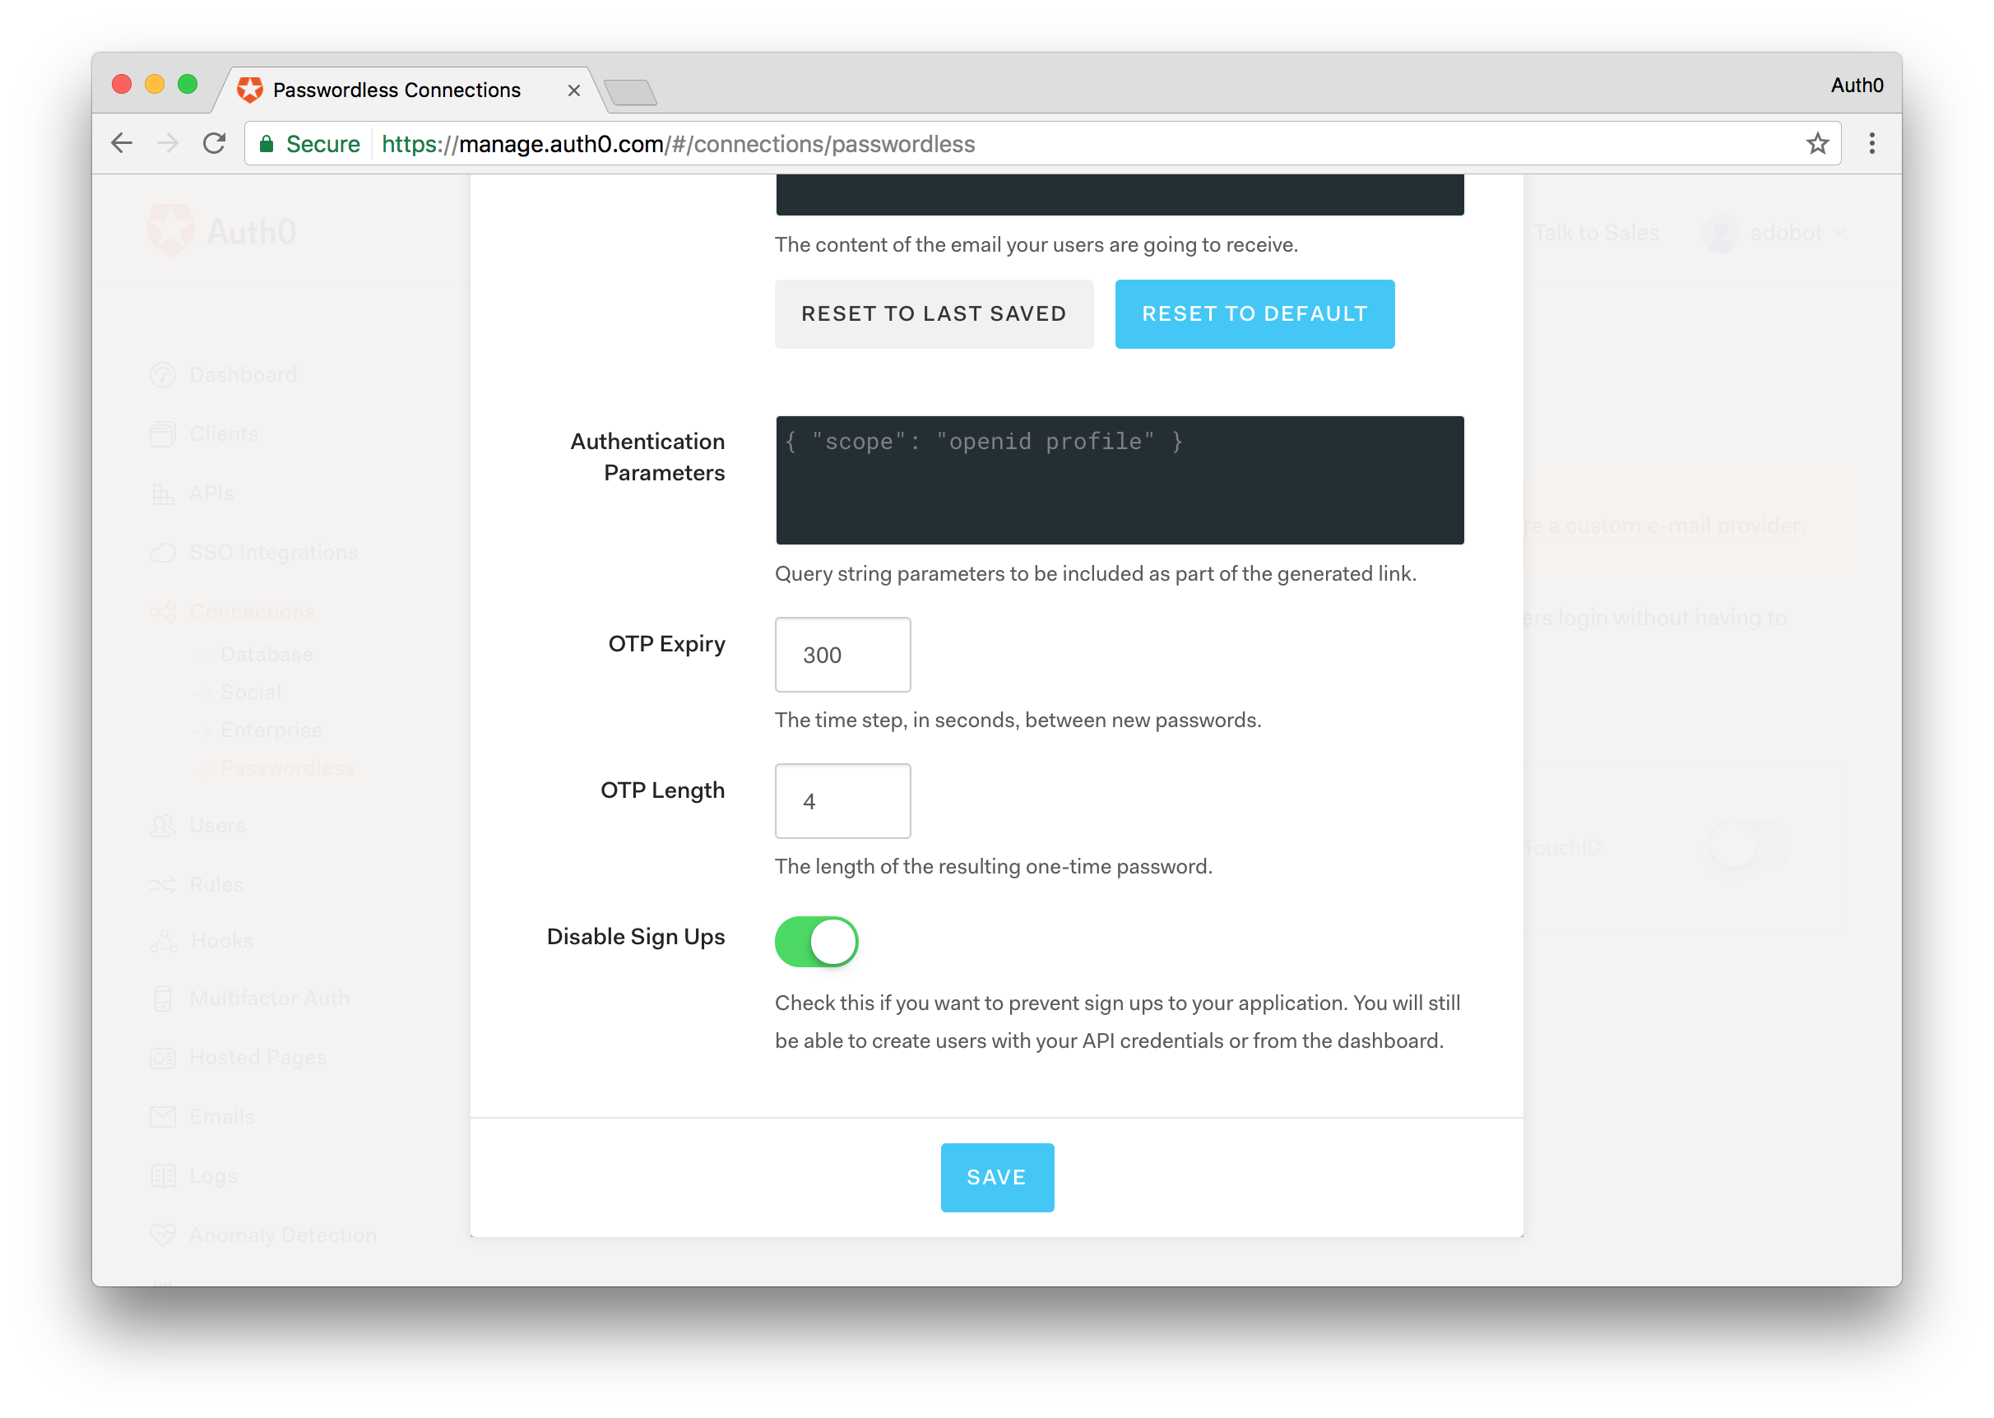The image size is (1994, 1418).
Task: Select the Clients icon in the sidebar
Action: pyautogui.click(x=163, y=434)
